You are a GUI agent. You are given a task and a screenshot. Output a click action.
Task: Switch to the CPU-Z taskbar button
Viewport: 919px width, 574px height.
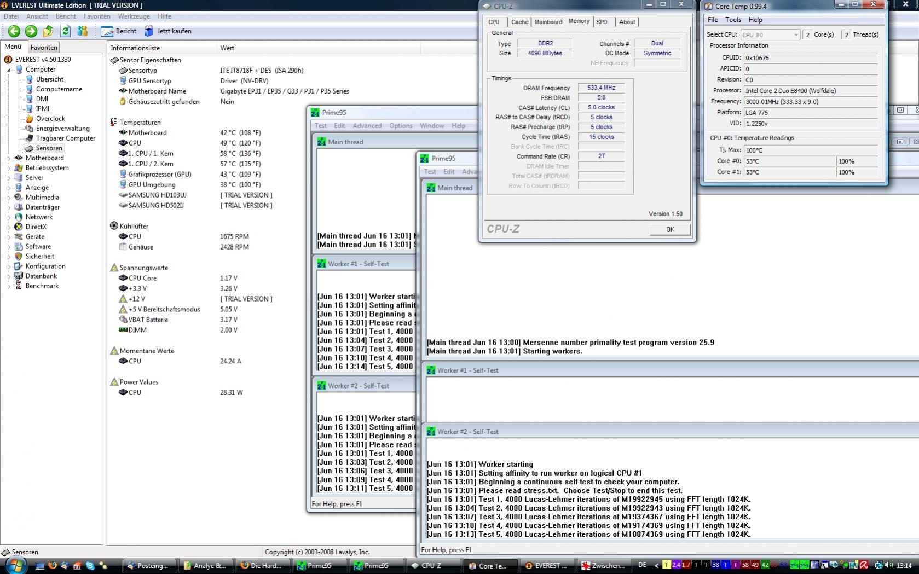[432, 566]
